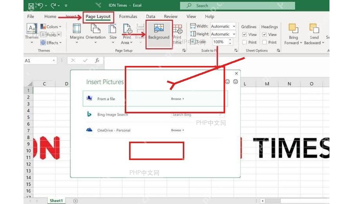The height and width of the screenshot is (204, 353).
Task: Open the Page Setup dialog launcher
Action: point(184,51)
